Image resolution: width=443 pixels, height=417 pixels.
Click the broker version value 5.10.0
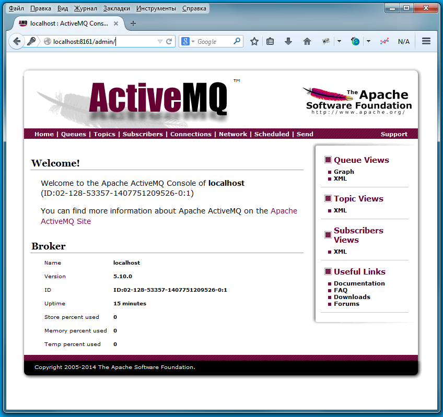[x=123, y=277]
